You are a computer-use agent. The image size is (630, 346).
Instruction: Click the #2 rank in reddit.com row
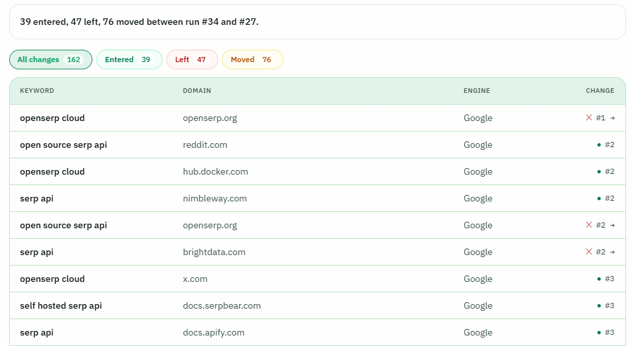click(610, 145)
